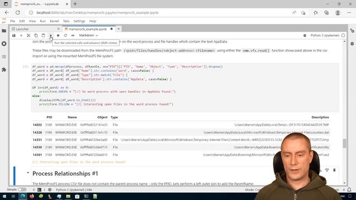Open property inspector gears in right sidebar
Viewport: 356px width, 200px height.
(352, 31)
